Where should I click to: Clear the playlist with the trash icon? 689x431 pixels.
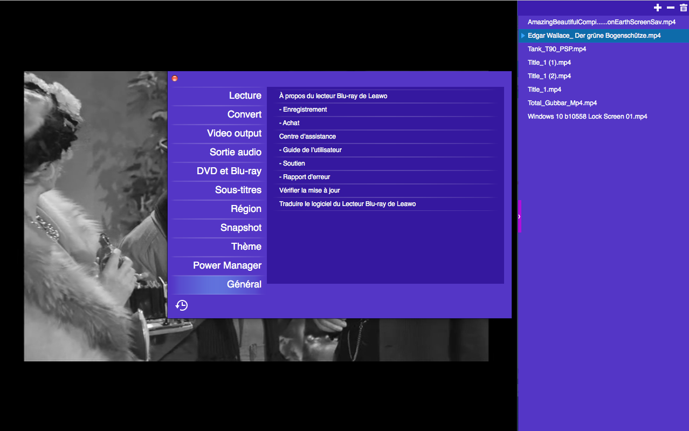684,8
